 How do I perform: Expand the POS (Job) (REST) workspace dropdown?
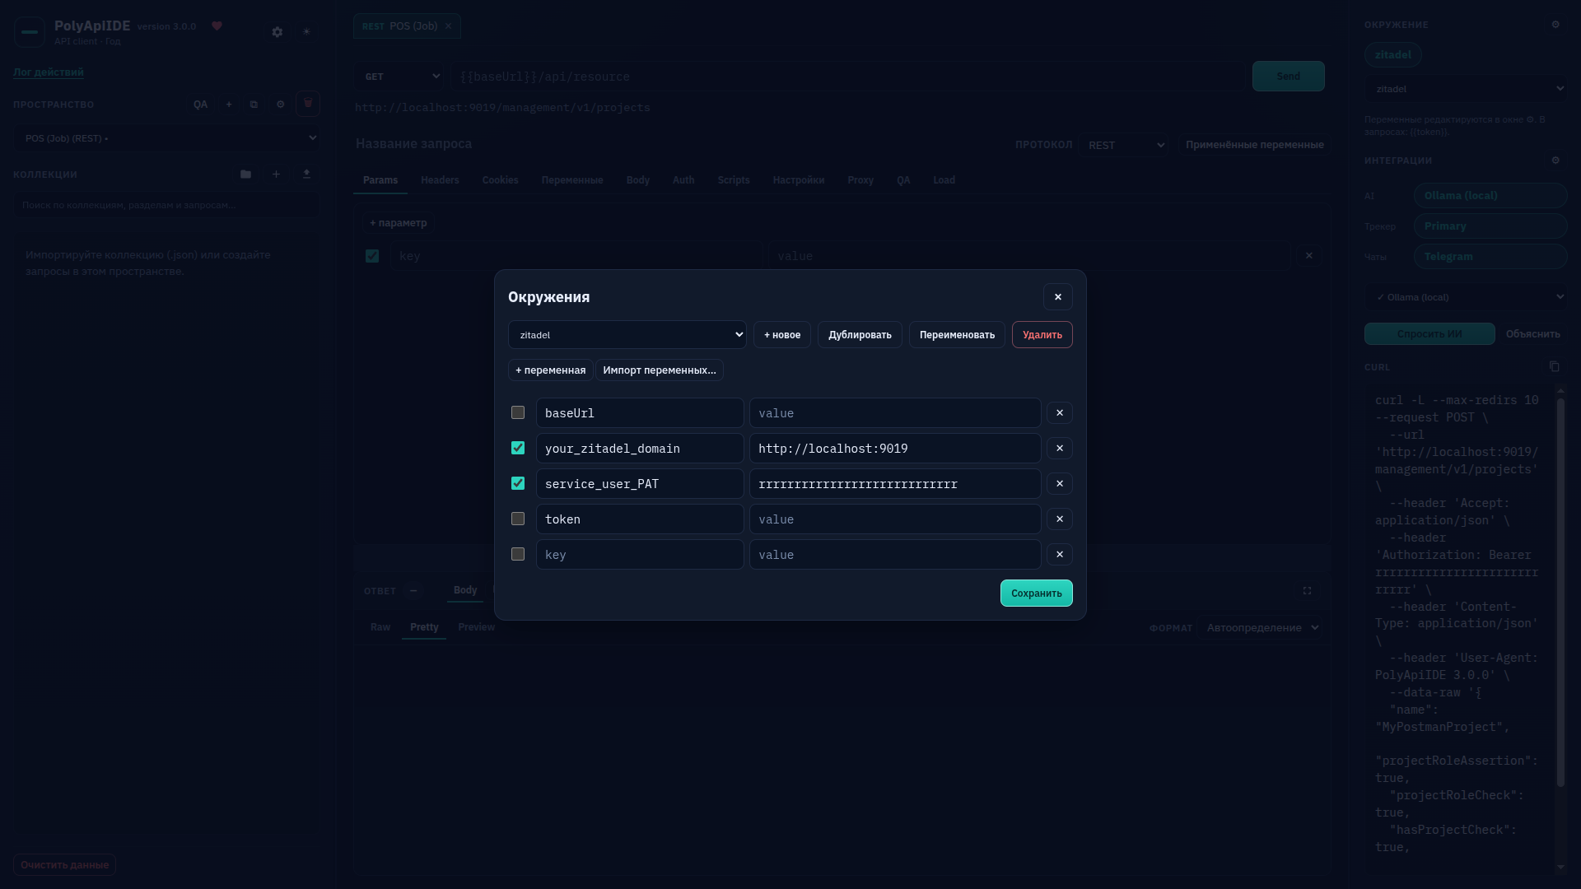(x=167, y=137)
